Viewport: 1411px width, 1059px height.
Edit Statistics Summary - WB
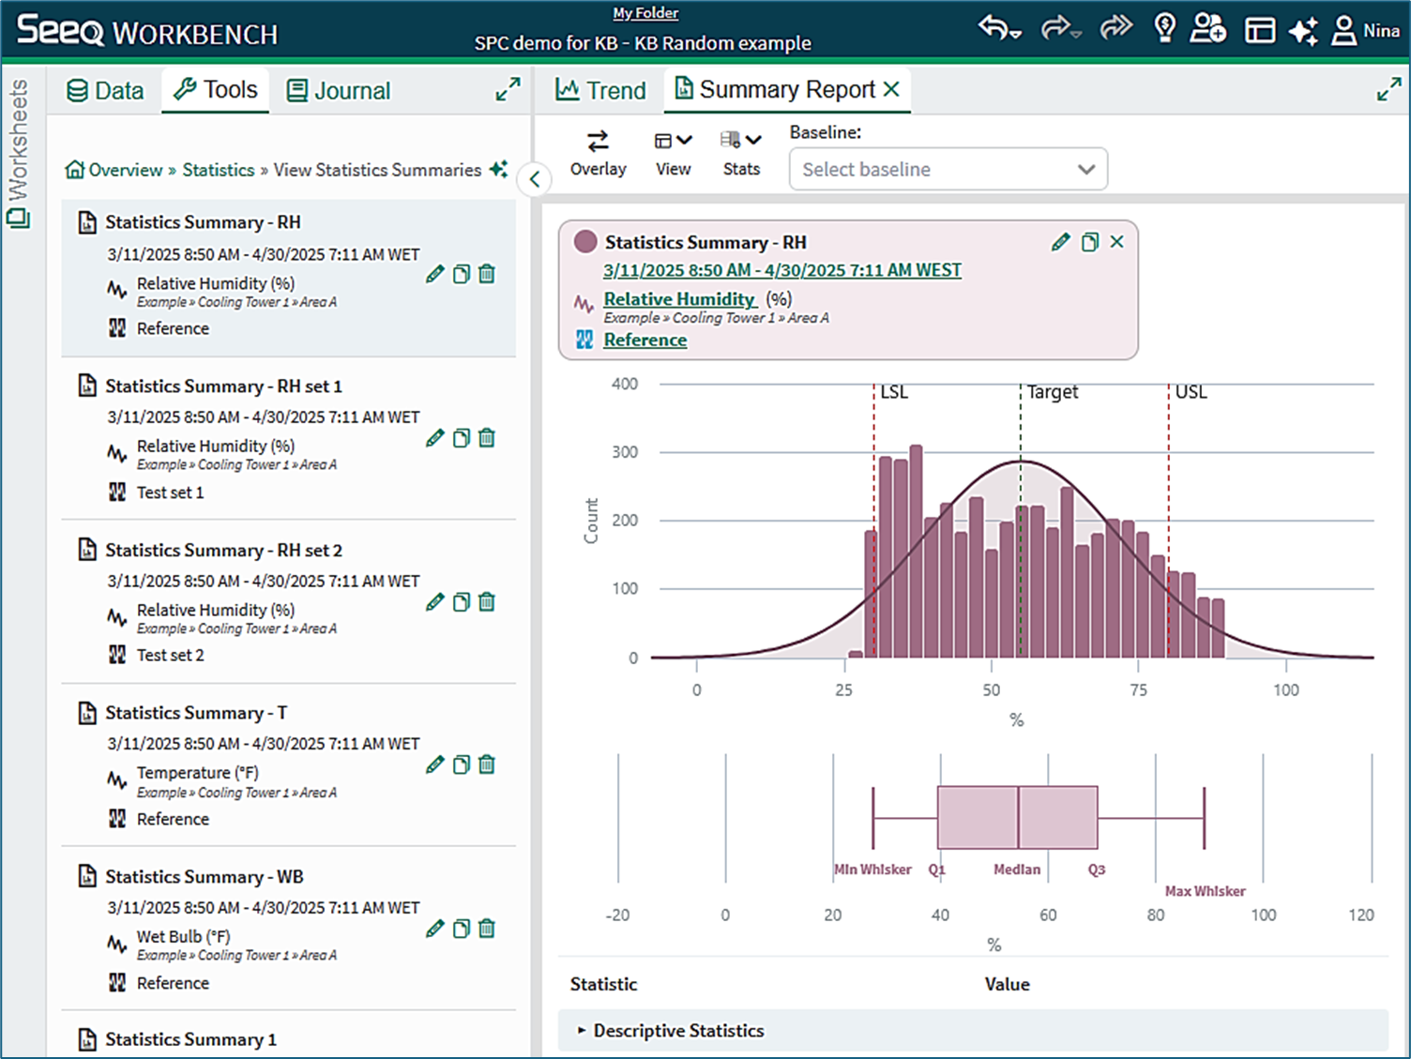tap(434, 929)
